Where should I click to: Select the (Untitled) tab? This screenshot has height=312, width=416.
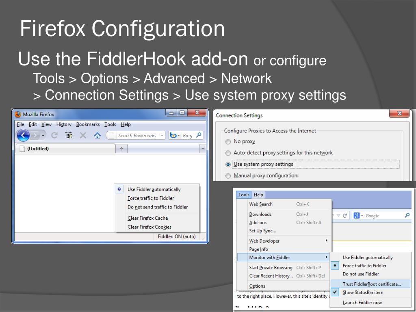pyautogui.click(x=65, y=149)
